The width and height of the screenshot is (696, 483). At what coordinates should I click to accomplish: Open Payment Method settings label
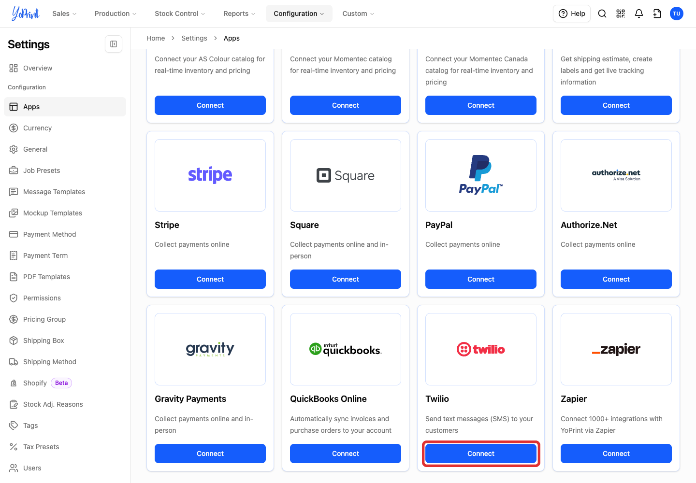click(49, 234)
